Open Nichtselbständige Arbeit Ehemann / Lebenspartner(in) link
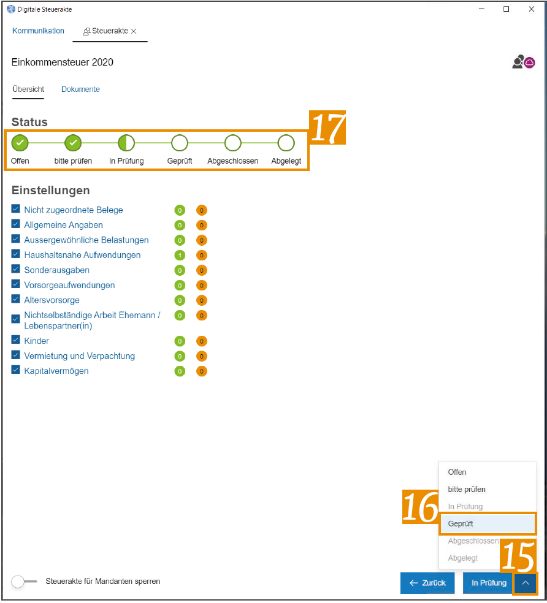Screen dimensions: 547x603 (x=92, y=320)
